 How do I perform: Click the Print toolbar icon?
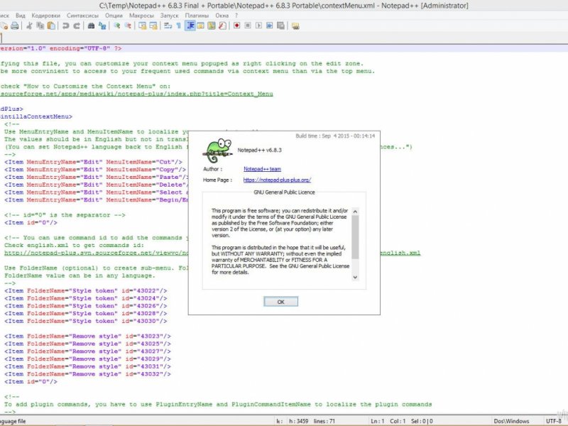[x=14, y=26]
